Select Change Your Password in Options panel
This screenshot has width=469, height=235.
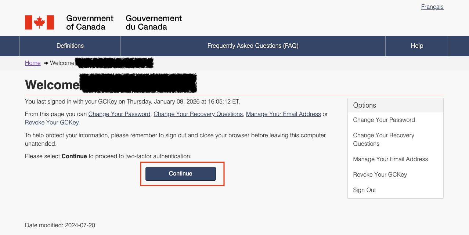pyautogui.click(x=384, y=120)
